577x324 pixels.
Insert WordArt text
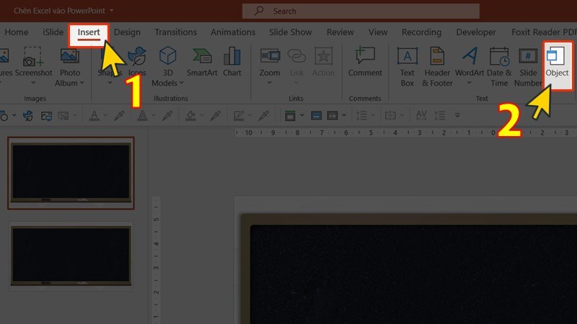coord(469,66)
